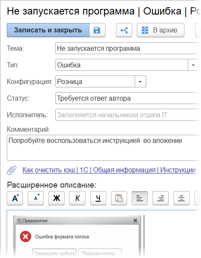Center align the text
201x258 pixels.
[x=181, y=198]
